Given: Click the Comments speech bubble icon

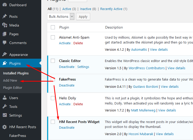Looking at the screenshot, I should tap(5, 43).
